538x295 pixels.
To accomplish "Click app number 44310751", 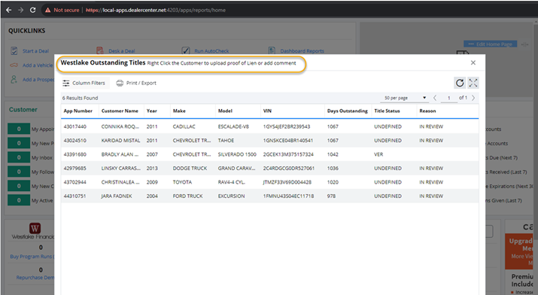I will pyautogui.click(x=74, y=196).
